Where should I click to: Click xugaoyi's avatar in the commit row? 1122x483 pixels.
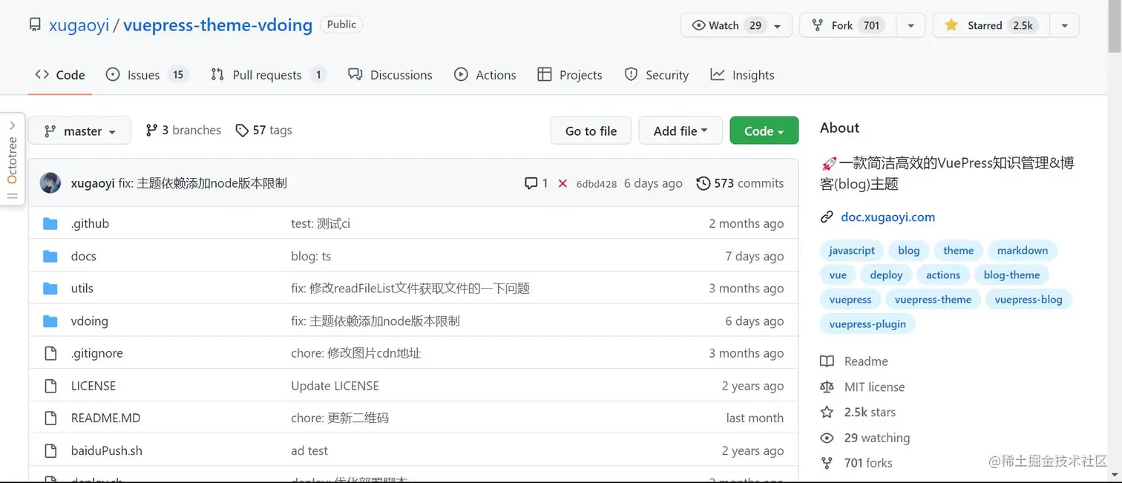(x=50, y=183)
